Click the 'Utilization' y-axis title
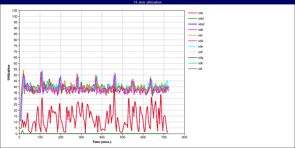The width and height of the screenshot is (295, 148). 9,72
